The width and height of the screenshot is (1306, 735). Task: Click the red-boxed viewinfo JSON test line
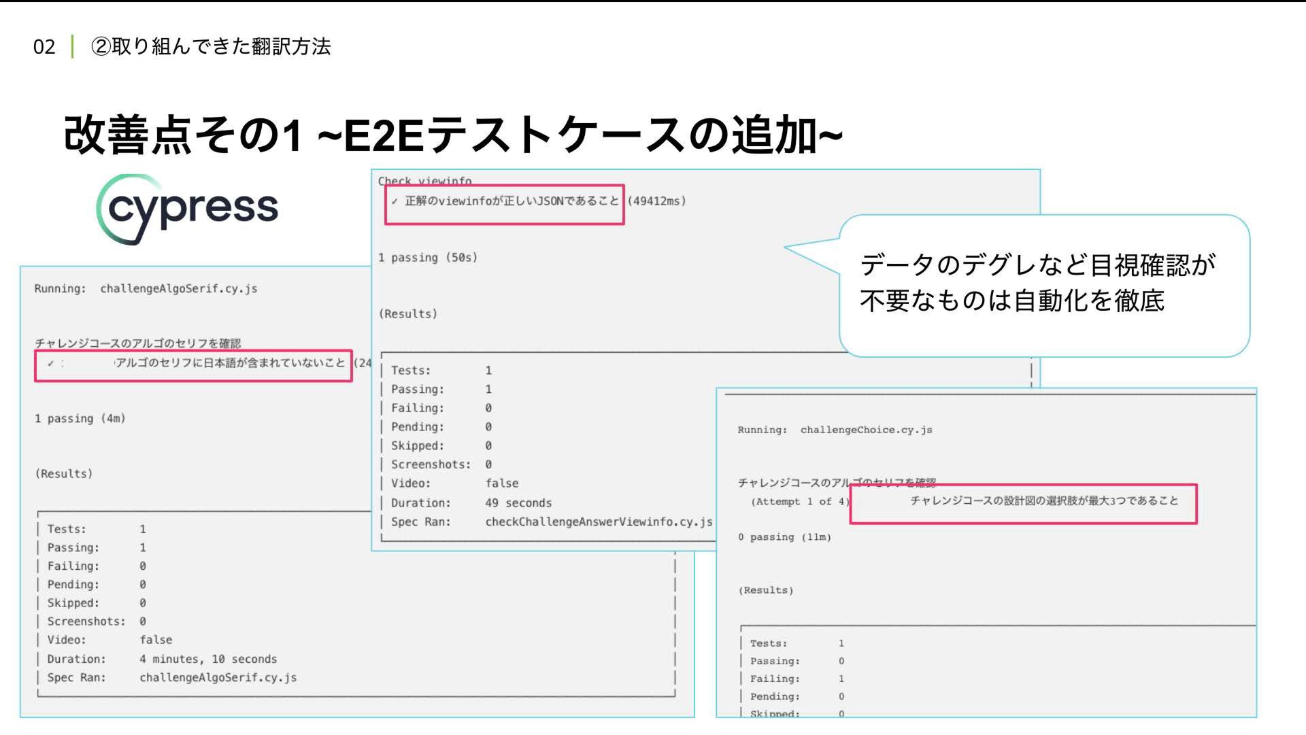512,201
